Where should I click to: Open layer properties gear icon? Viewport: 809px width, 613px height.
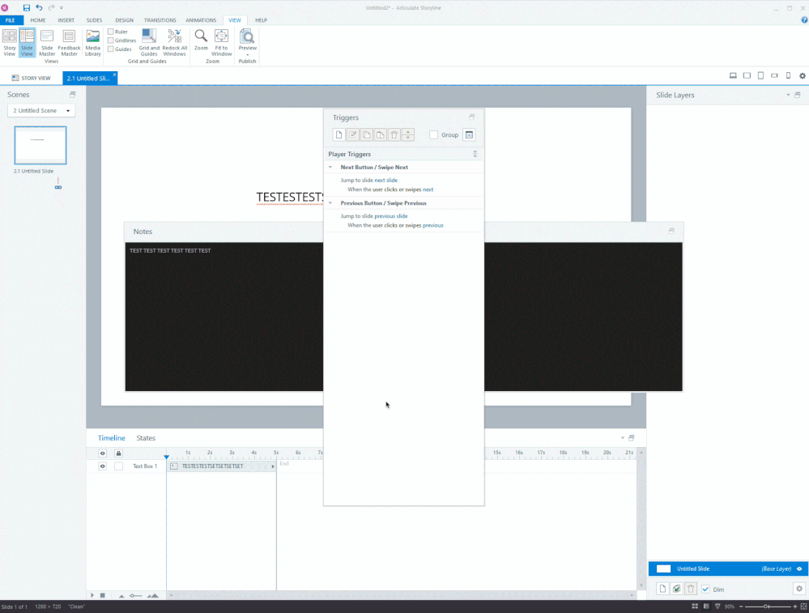click(799, 589)
